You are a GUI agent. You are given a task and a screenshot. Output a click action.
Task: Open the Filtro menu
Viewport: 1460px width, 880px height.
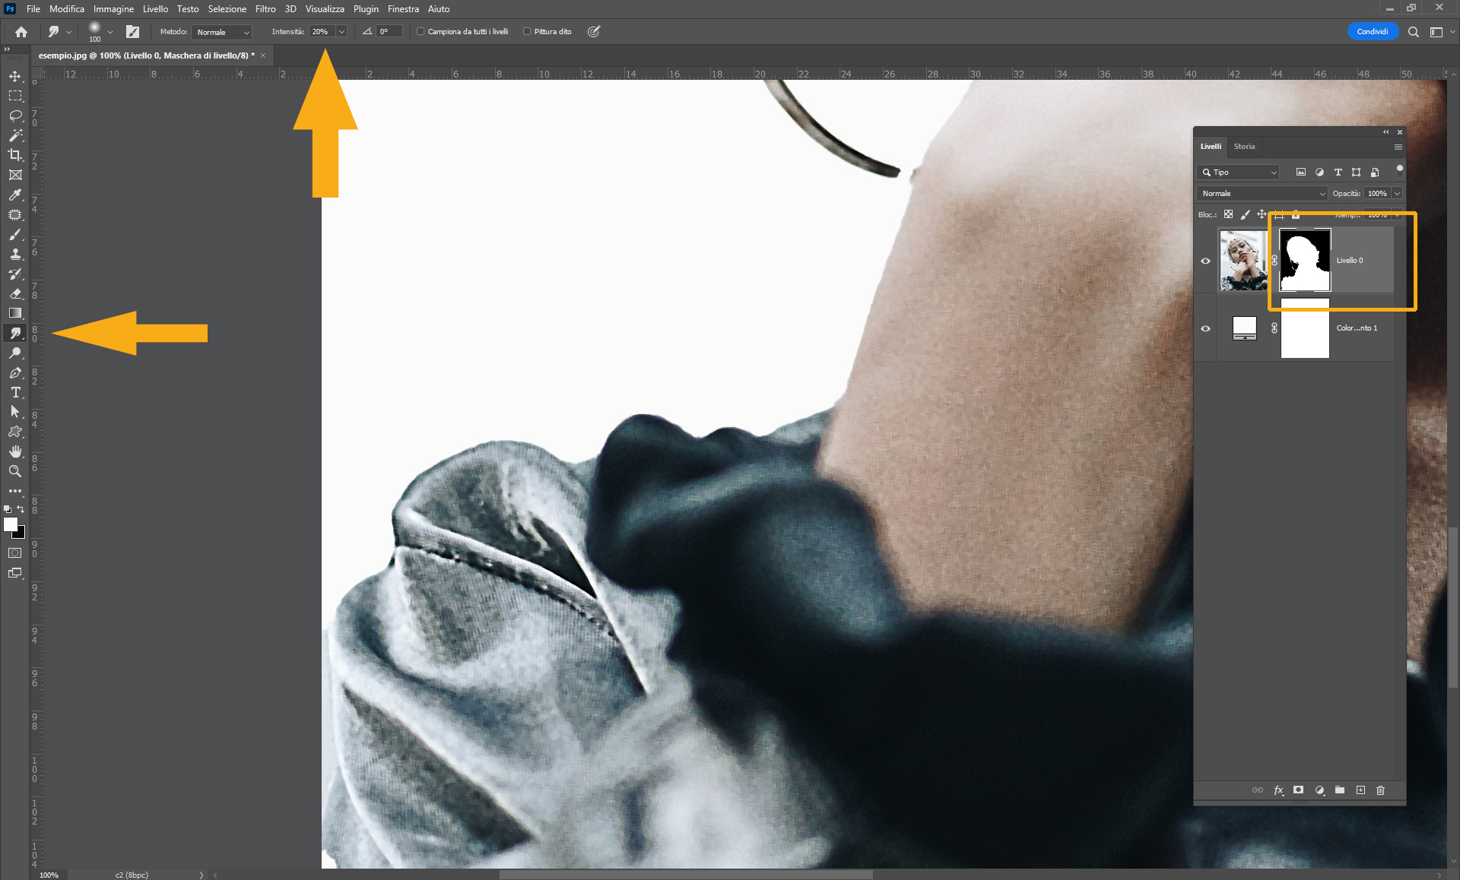[265, 9]
